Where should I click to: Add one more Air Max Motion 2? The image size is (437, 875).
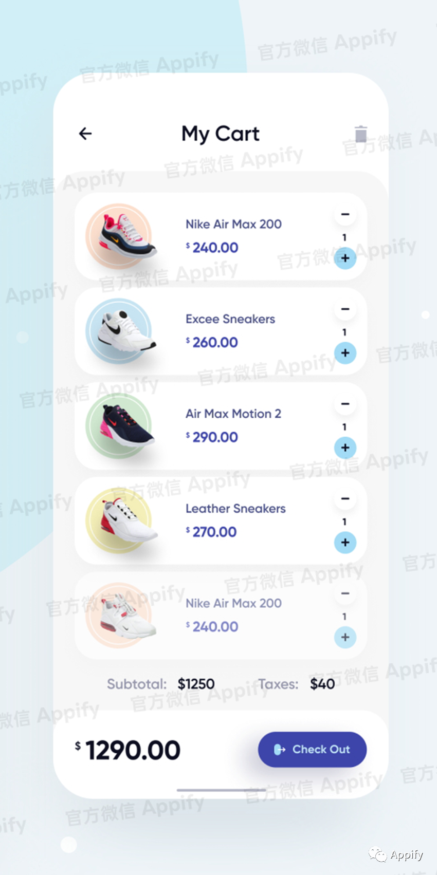(x=345, y=448)
